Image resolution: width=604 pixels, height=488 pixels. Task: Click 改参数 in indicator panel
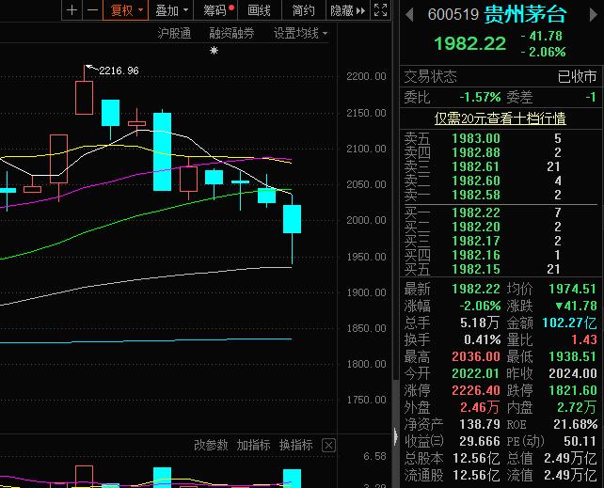[211, 446]
